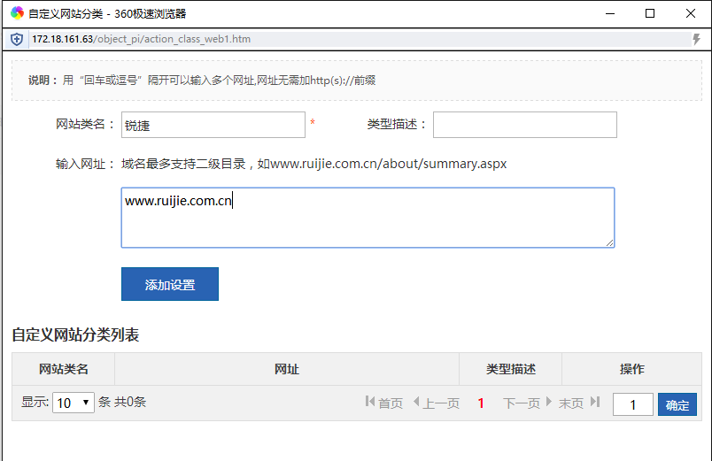Click the 网址 column header
The height and width of the screenshot is (461, 712).
click(287, 369)
